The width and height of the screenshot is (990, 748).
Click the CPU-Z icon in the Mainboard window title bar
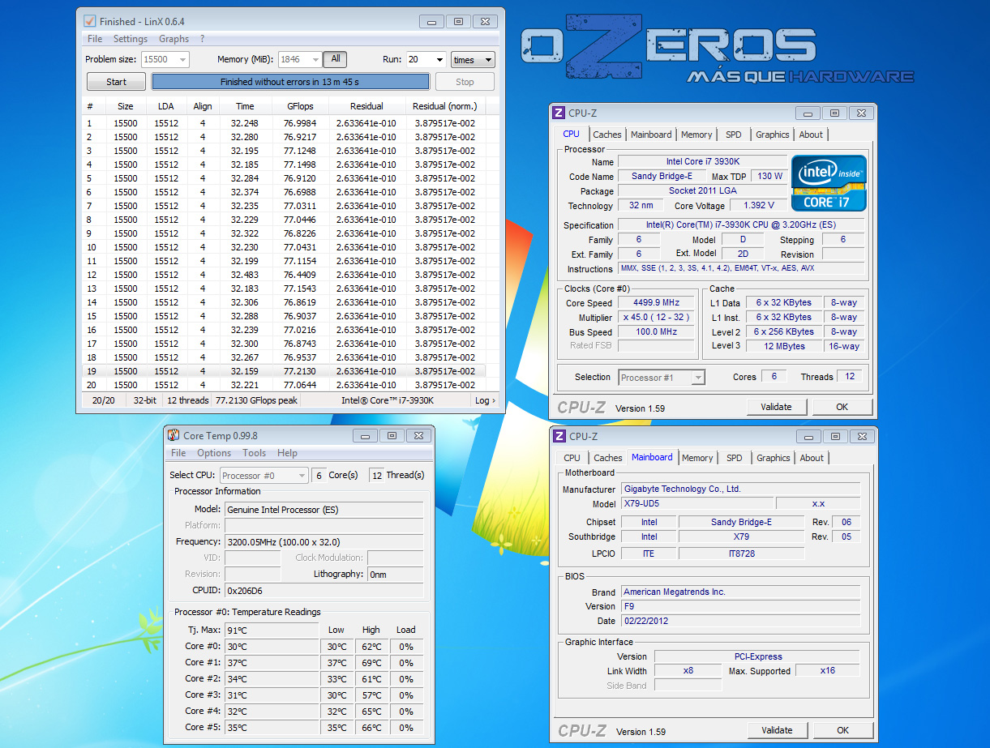559,436
